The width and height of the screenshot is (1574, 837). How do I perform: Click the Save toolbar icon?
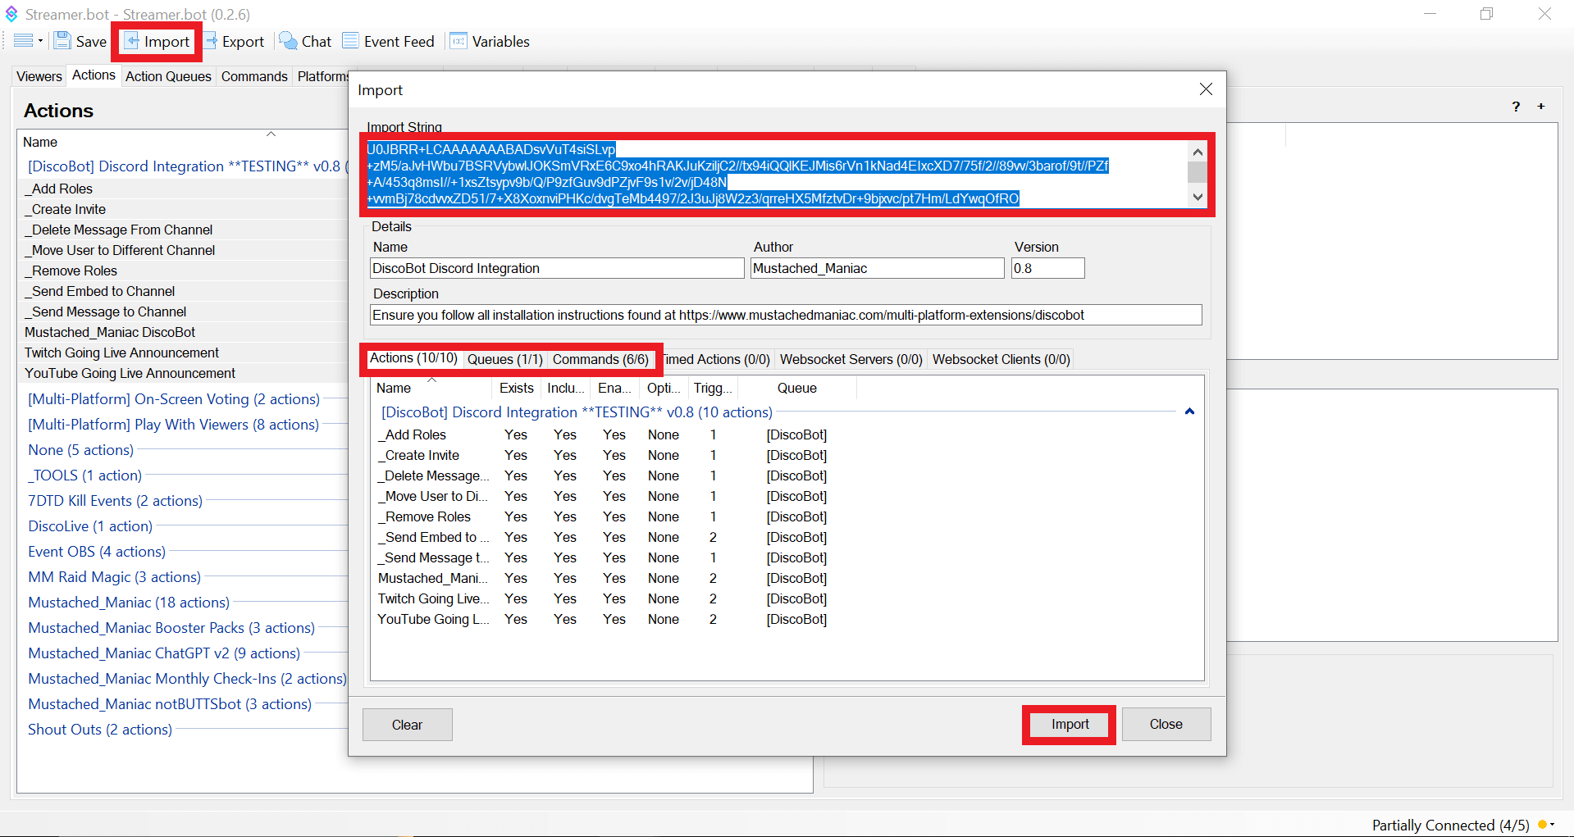[x=62, y=41]
